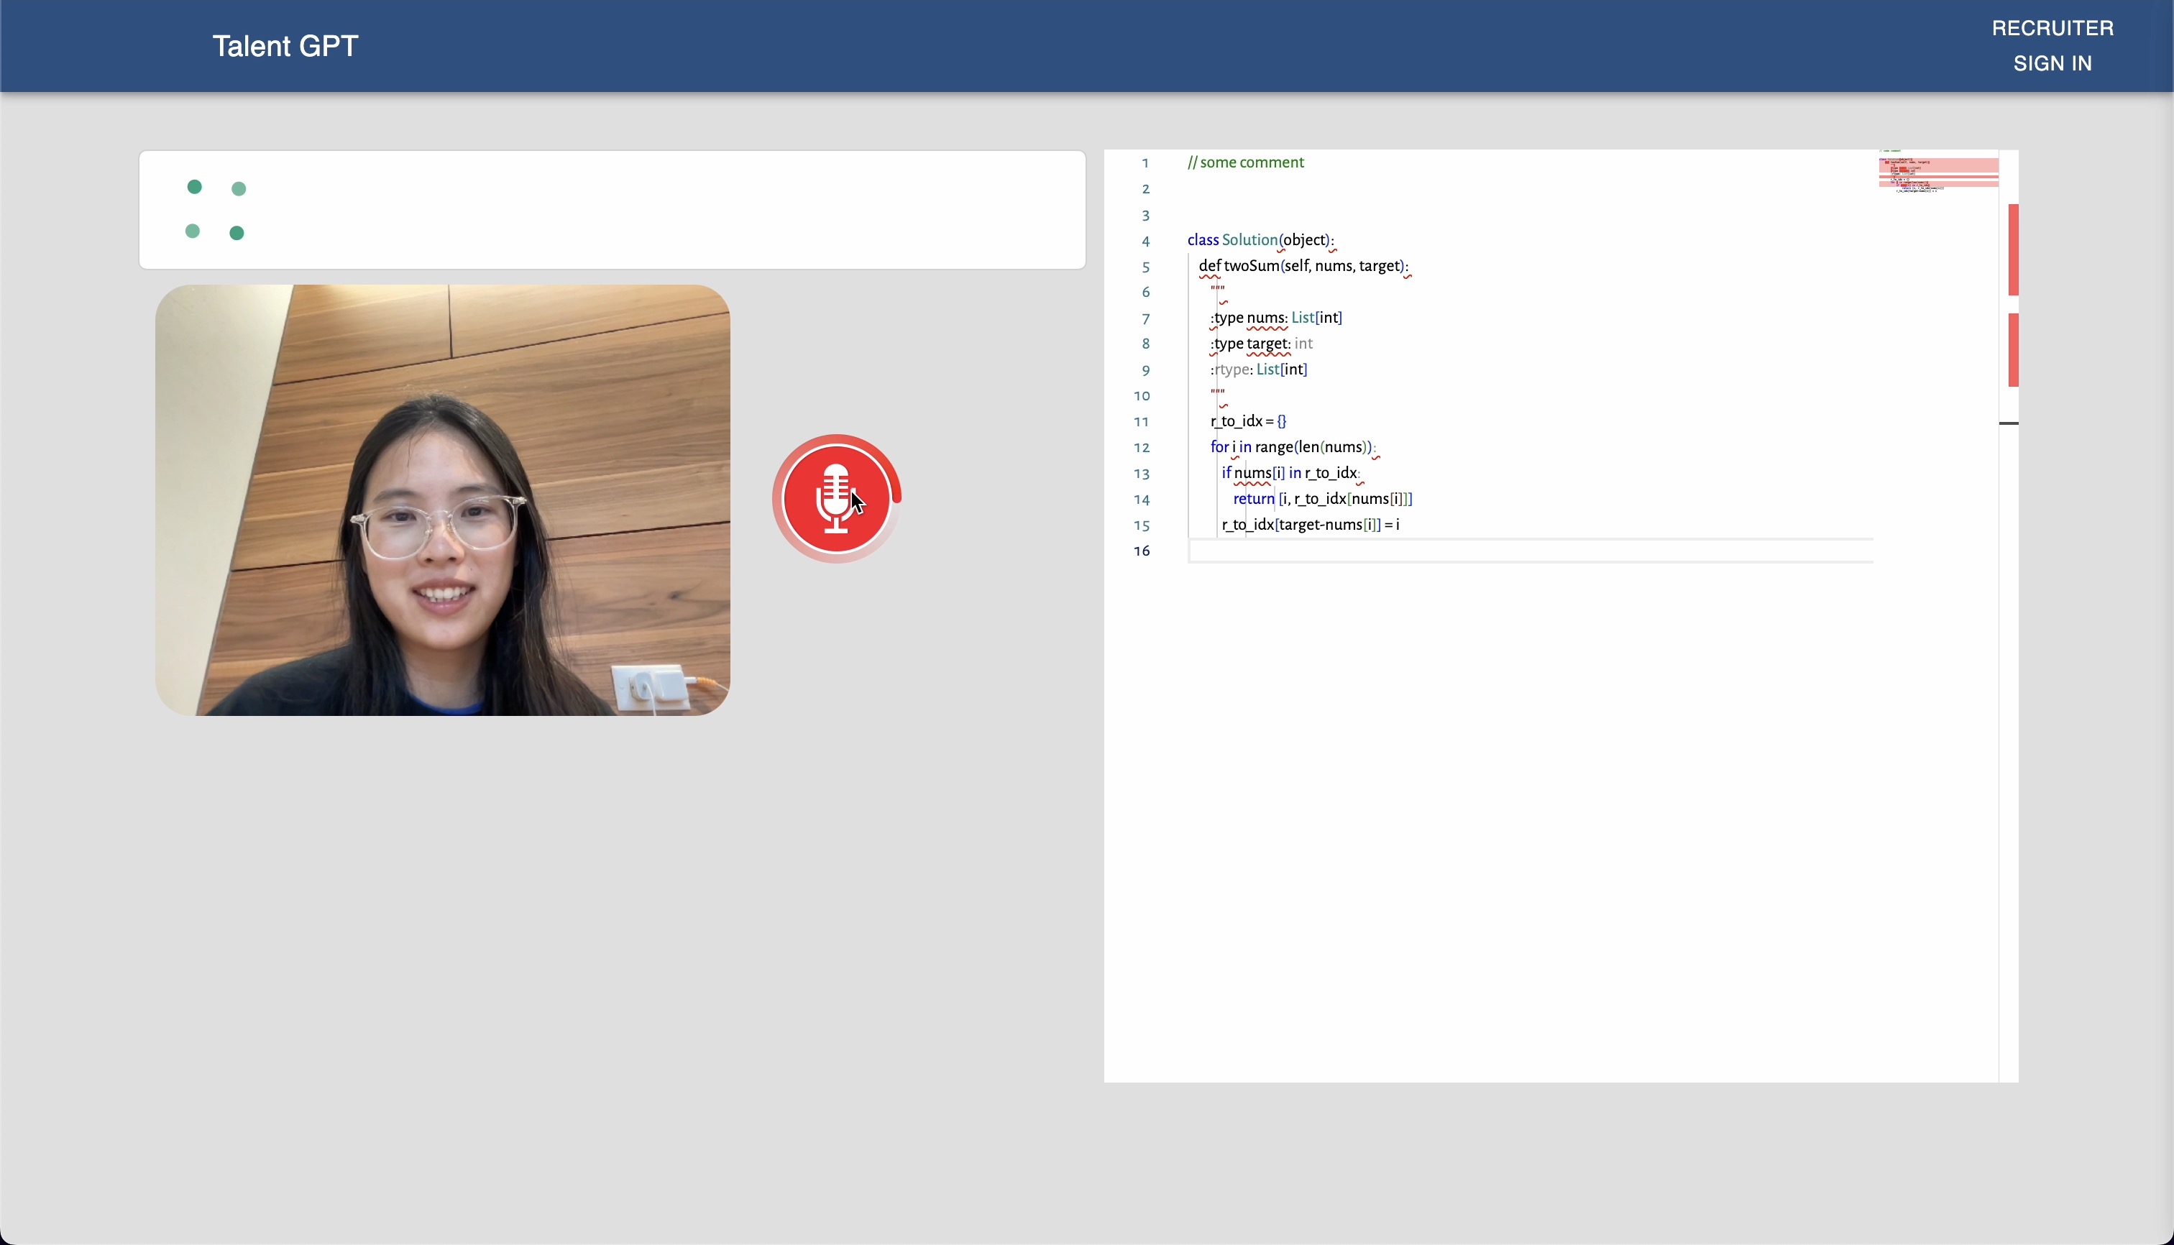Click the upper red scrollbar error marker
The image size is (2174, 1245).
2013,249
